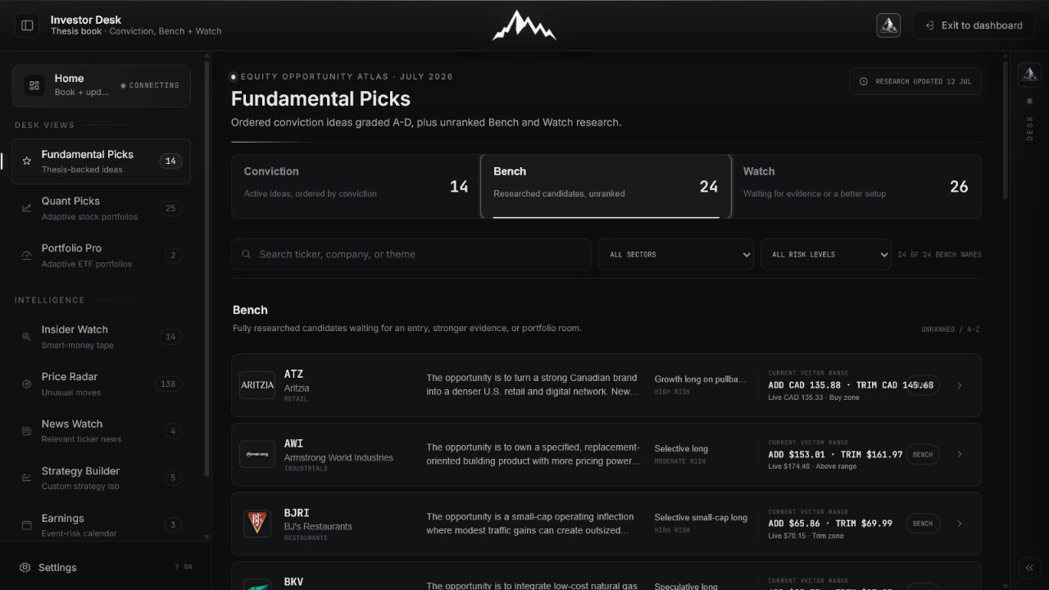Collapse the right desk panel chevrons
Screen dimensions: 1049x590
(x=1029, y=568)
